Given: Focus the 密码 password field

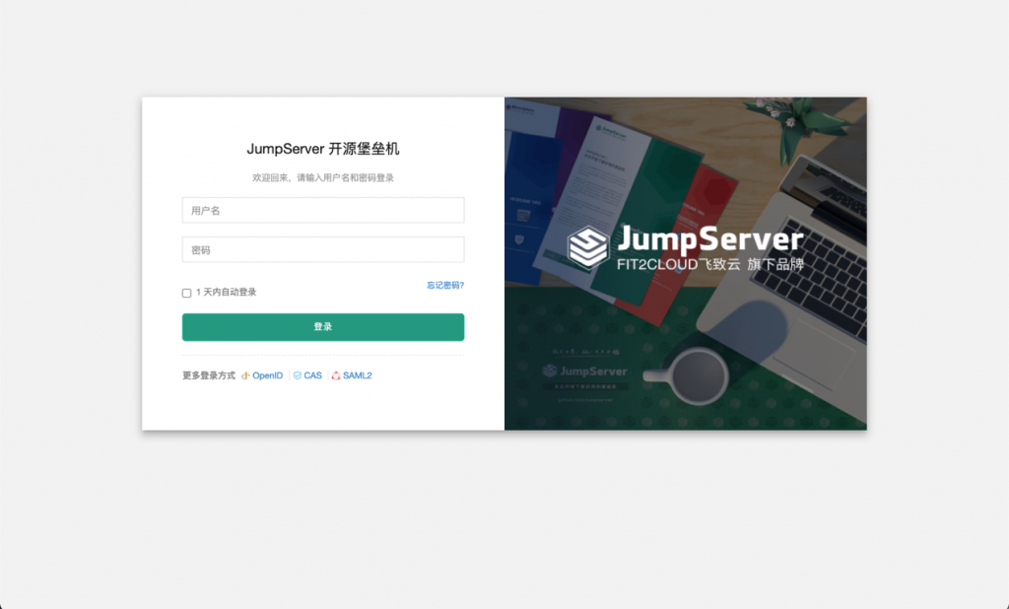Looking at the screenshot, I should (323, 249).
